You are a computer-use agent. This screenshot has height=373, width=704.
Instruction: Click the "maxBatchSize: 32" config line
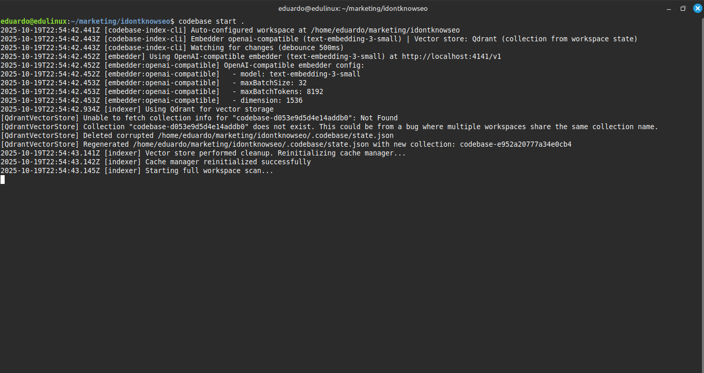pos(273,83)
